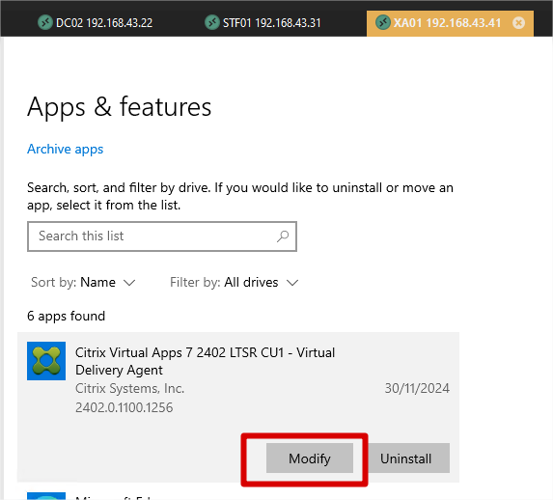
Task: Click the Citrix Virtual Delivery Agent icon
Action: pyautogui.click(x=46, y=361)
